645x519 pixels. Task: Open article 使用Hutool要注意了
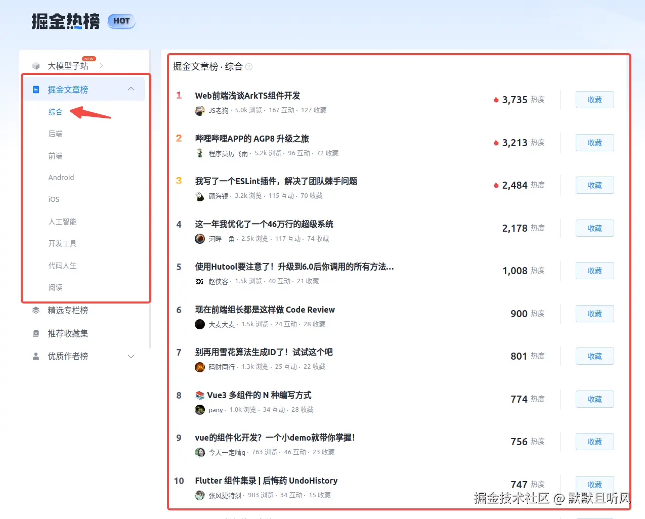294,267
